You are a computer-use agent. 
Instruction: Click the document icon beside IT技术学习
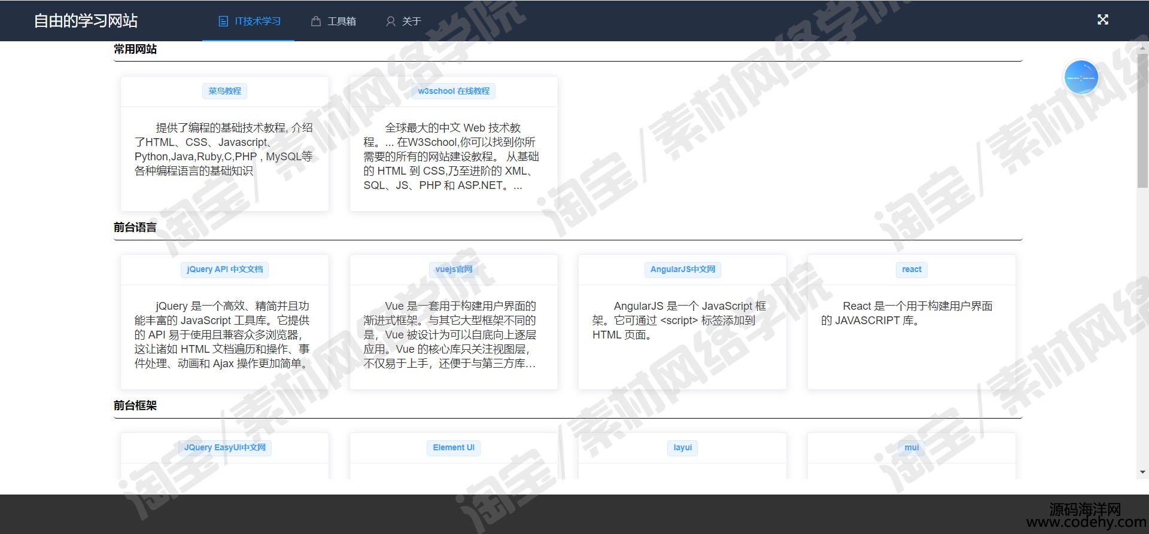tap(223, 22)
